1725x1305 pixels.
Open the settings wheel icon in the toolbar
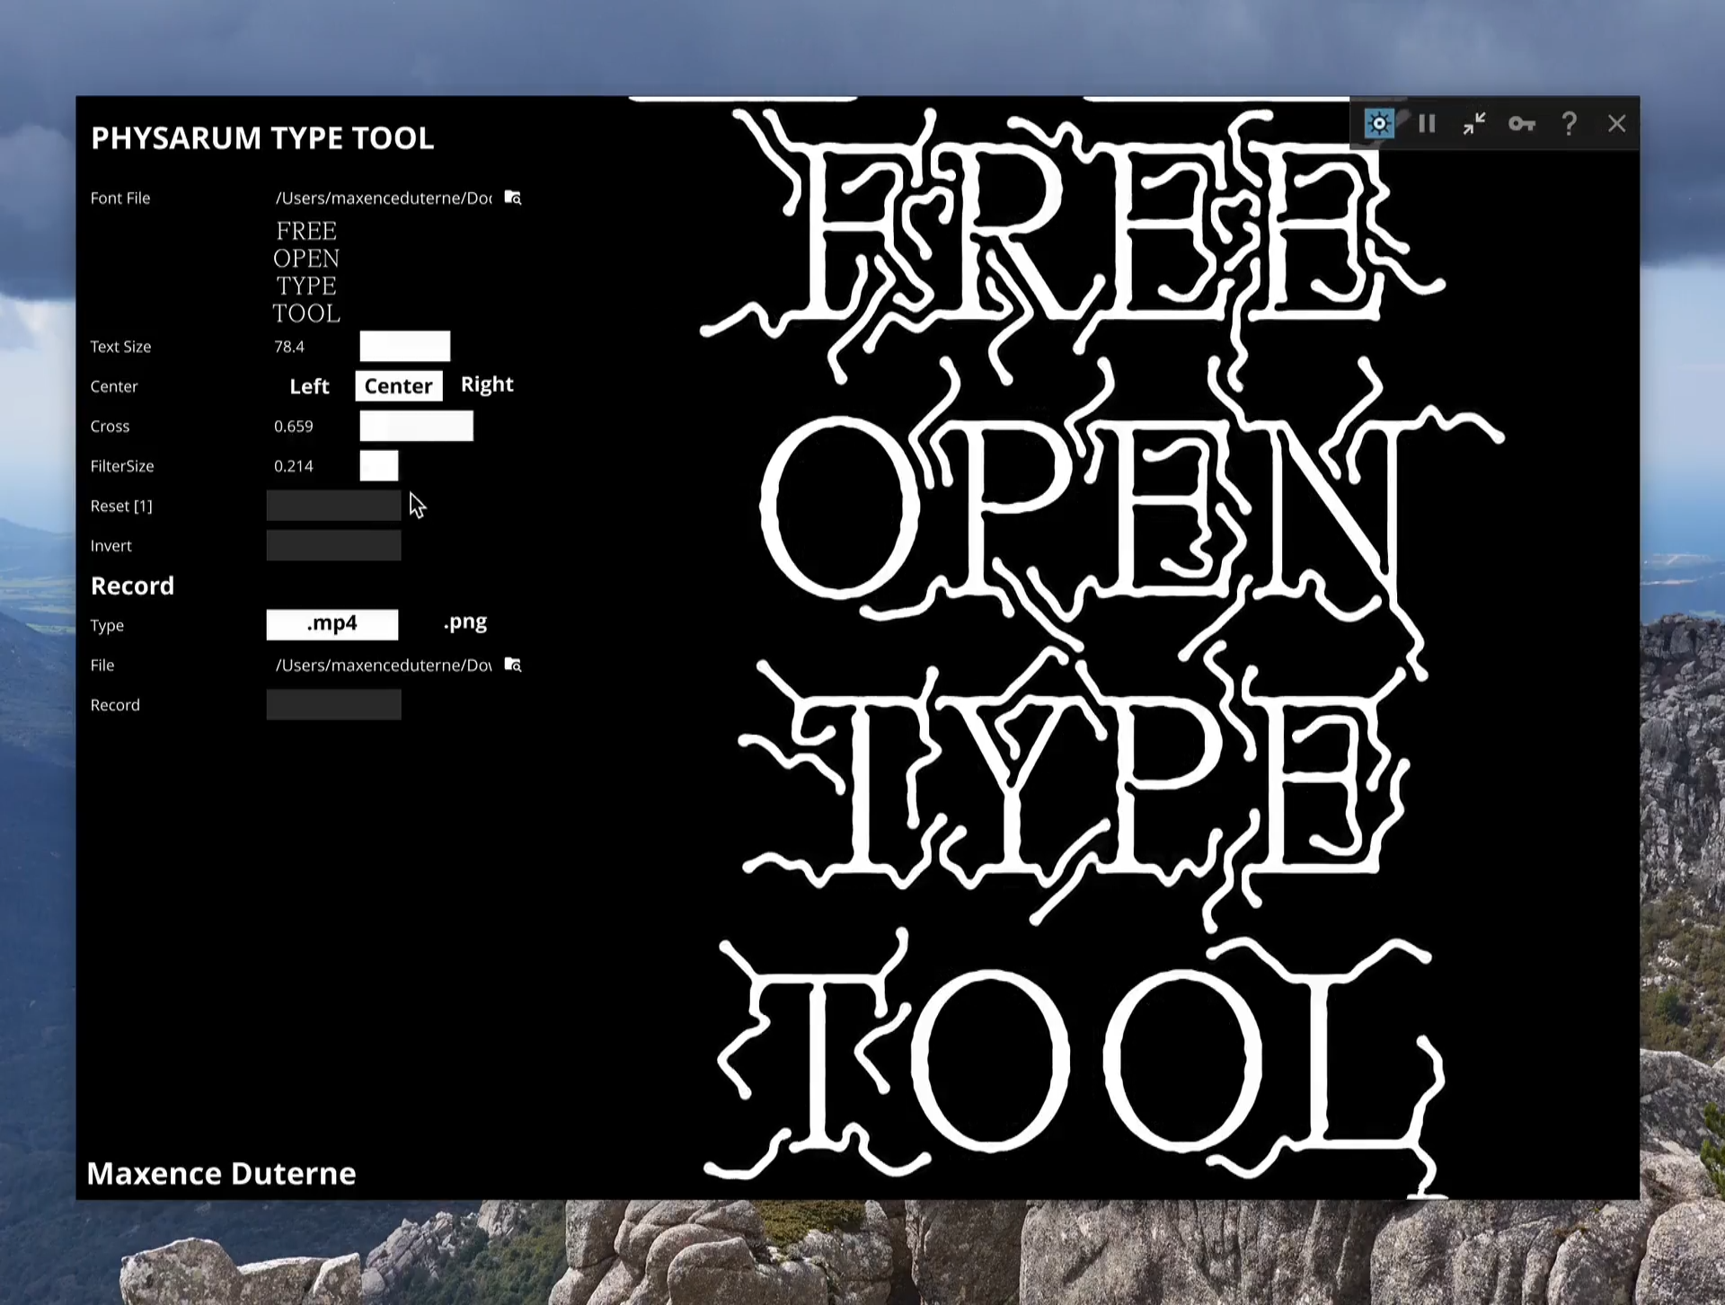[x=1379, y=123]
